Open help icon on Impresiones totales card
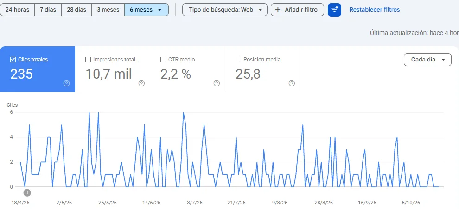The height and width of the screenshot is (209, 459). click(142, 84)
